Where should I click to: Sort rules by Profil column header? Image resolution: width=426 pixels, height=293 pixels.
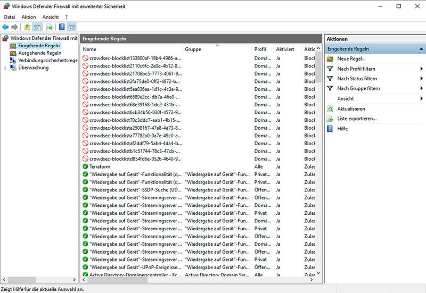click(x=263, y=49)
